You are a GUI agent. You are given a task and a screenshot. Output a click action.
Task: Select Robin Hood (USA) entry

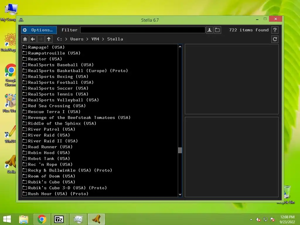pos(100,153)
